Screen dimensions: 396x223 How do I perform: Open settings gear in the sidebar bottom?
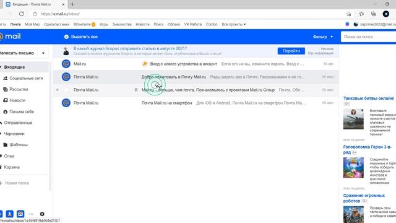[42, 214]
